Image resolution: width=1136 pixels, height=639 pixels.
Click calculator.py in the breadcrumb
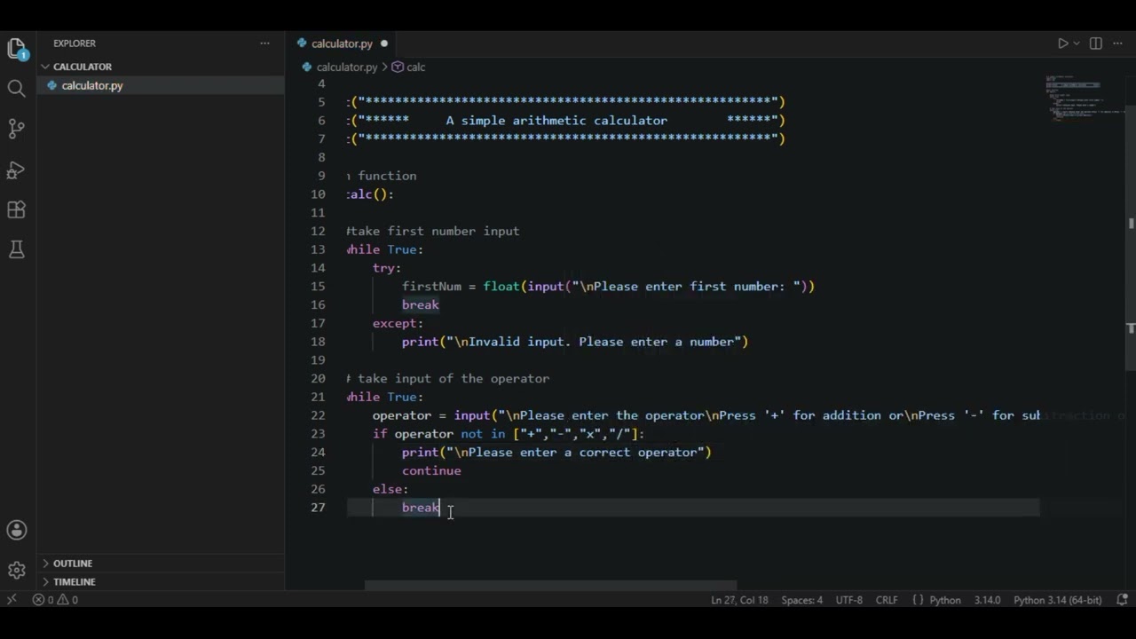coord(346,67)
